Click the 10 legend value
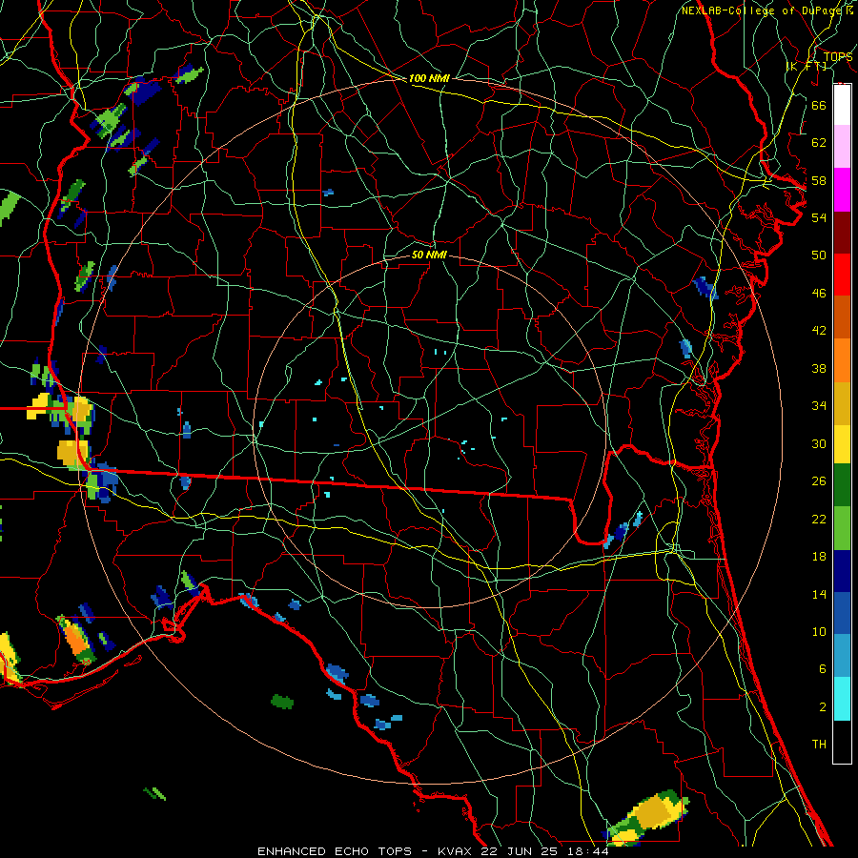This screenshot has height=858, width=858. coord(819,632)
